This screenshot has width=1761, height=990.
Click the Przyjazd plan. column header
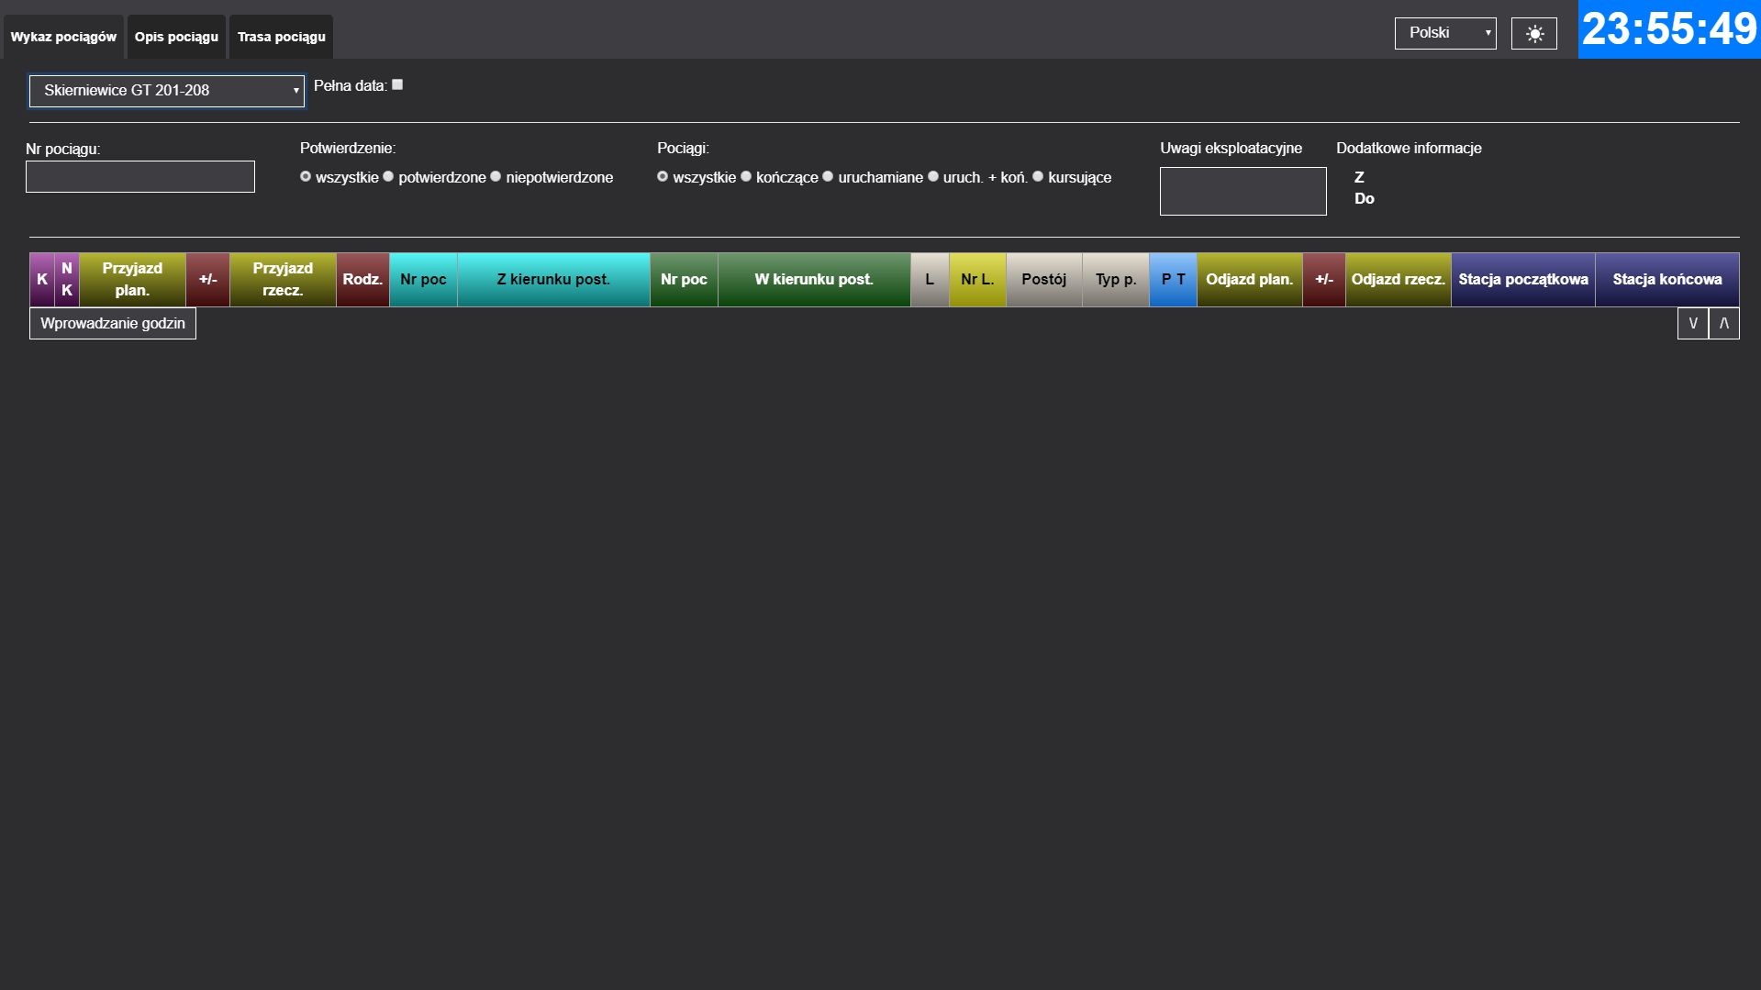(x=132, y=279)
